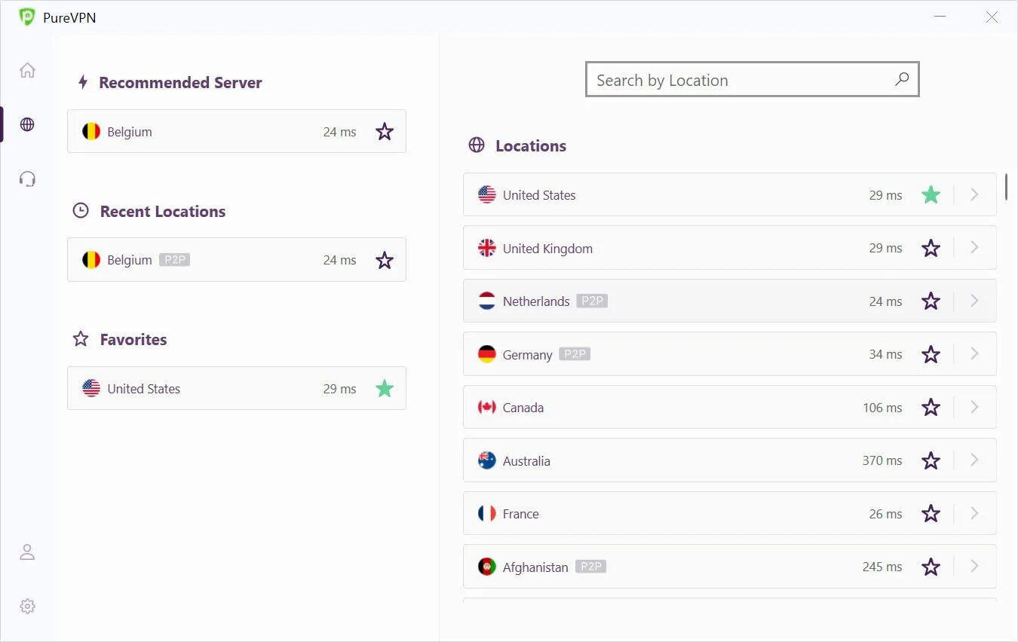Toggle favorite star for Netherlands
Viewport: 1018px width, 642px height.
[931, 301]
